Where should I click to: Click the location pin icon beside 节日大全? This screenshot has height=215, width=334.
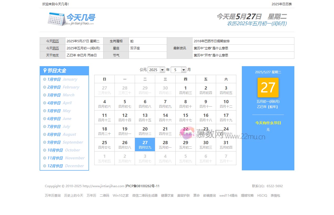click(45, 71)
